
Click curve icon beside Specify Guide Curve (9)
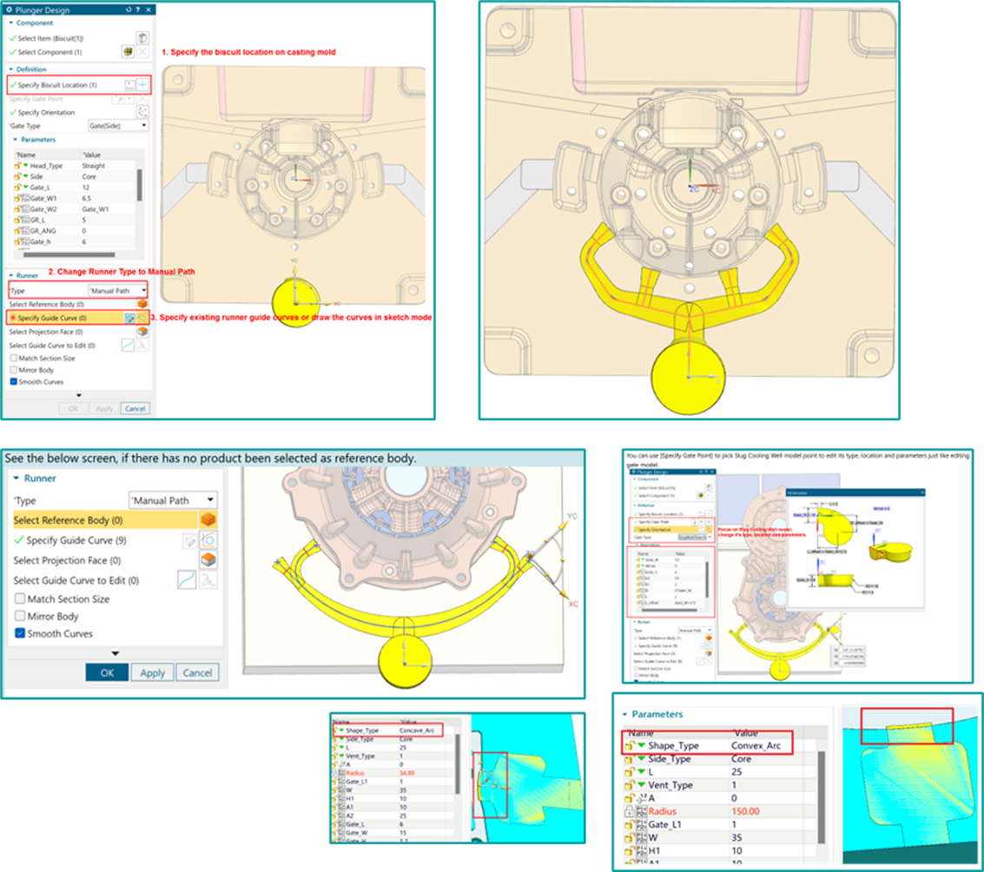(208, 540)
